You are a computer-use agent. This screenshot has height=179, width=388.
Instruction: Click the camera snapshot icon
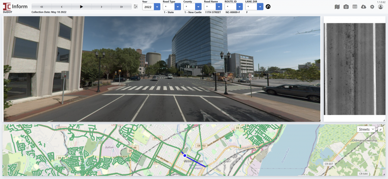346,7
